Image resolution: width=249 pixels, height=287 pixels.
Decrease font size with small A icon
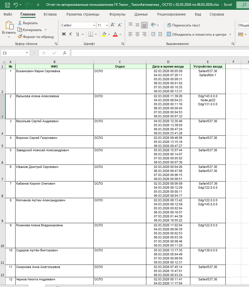coord(120,25)
